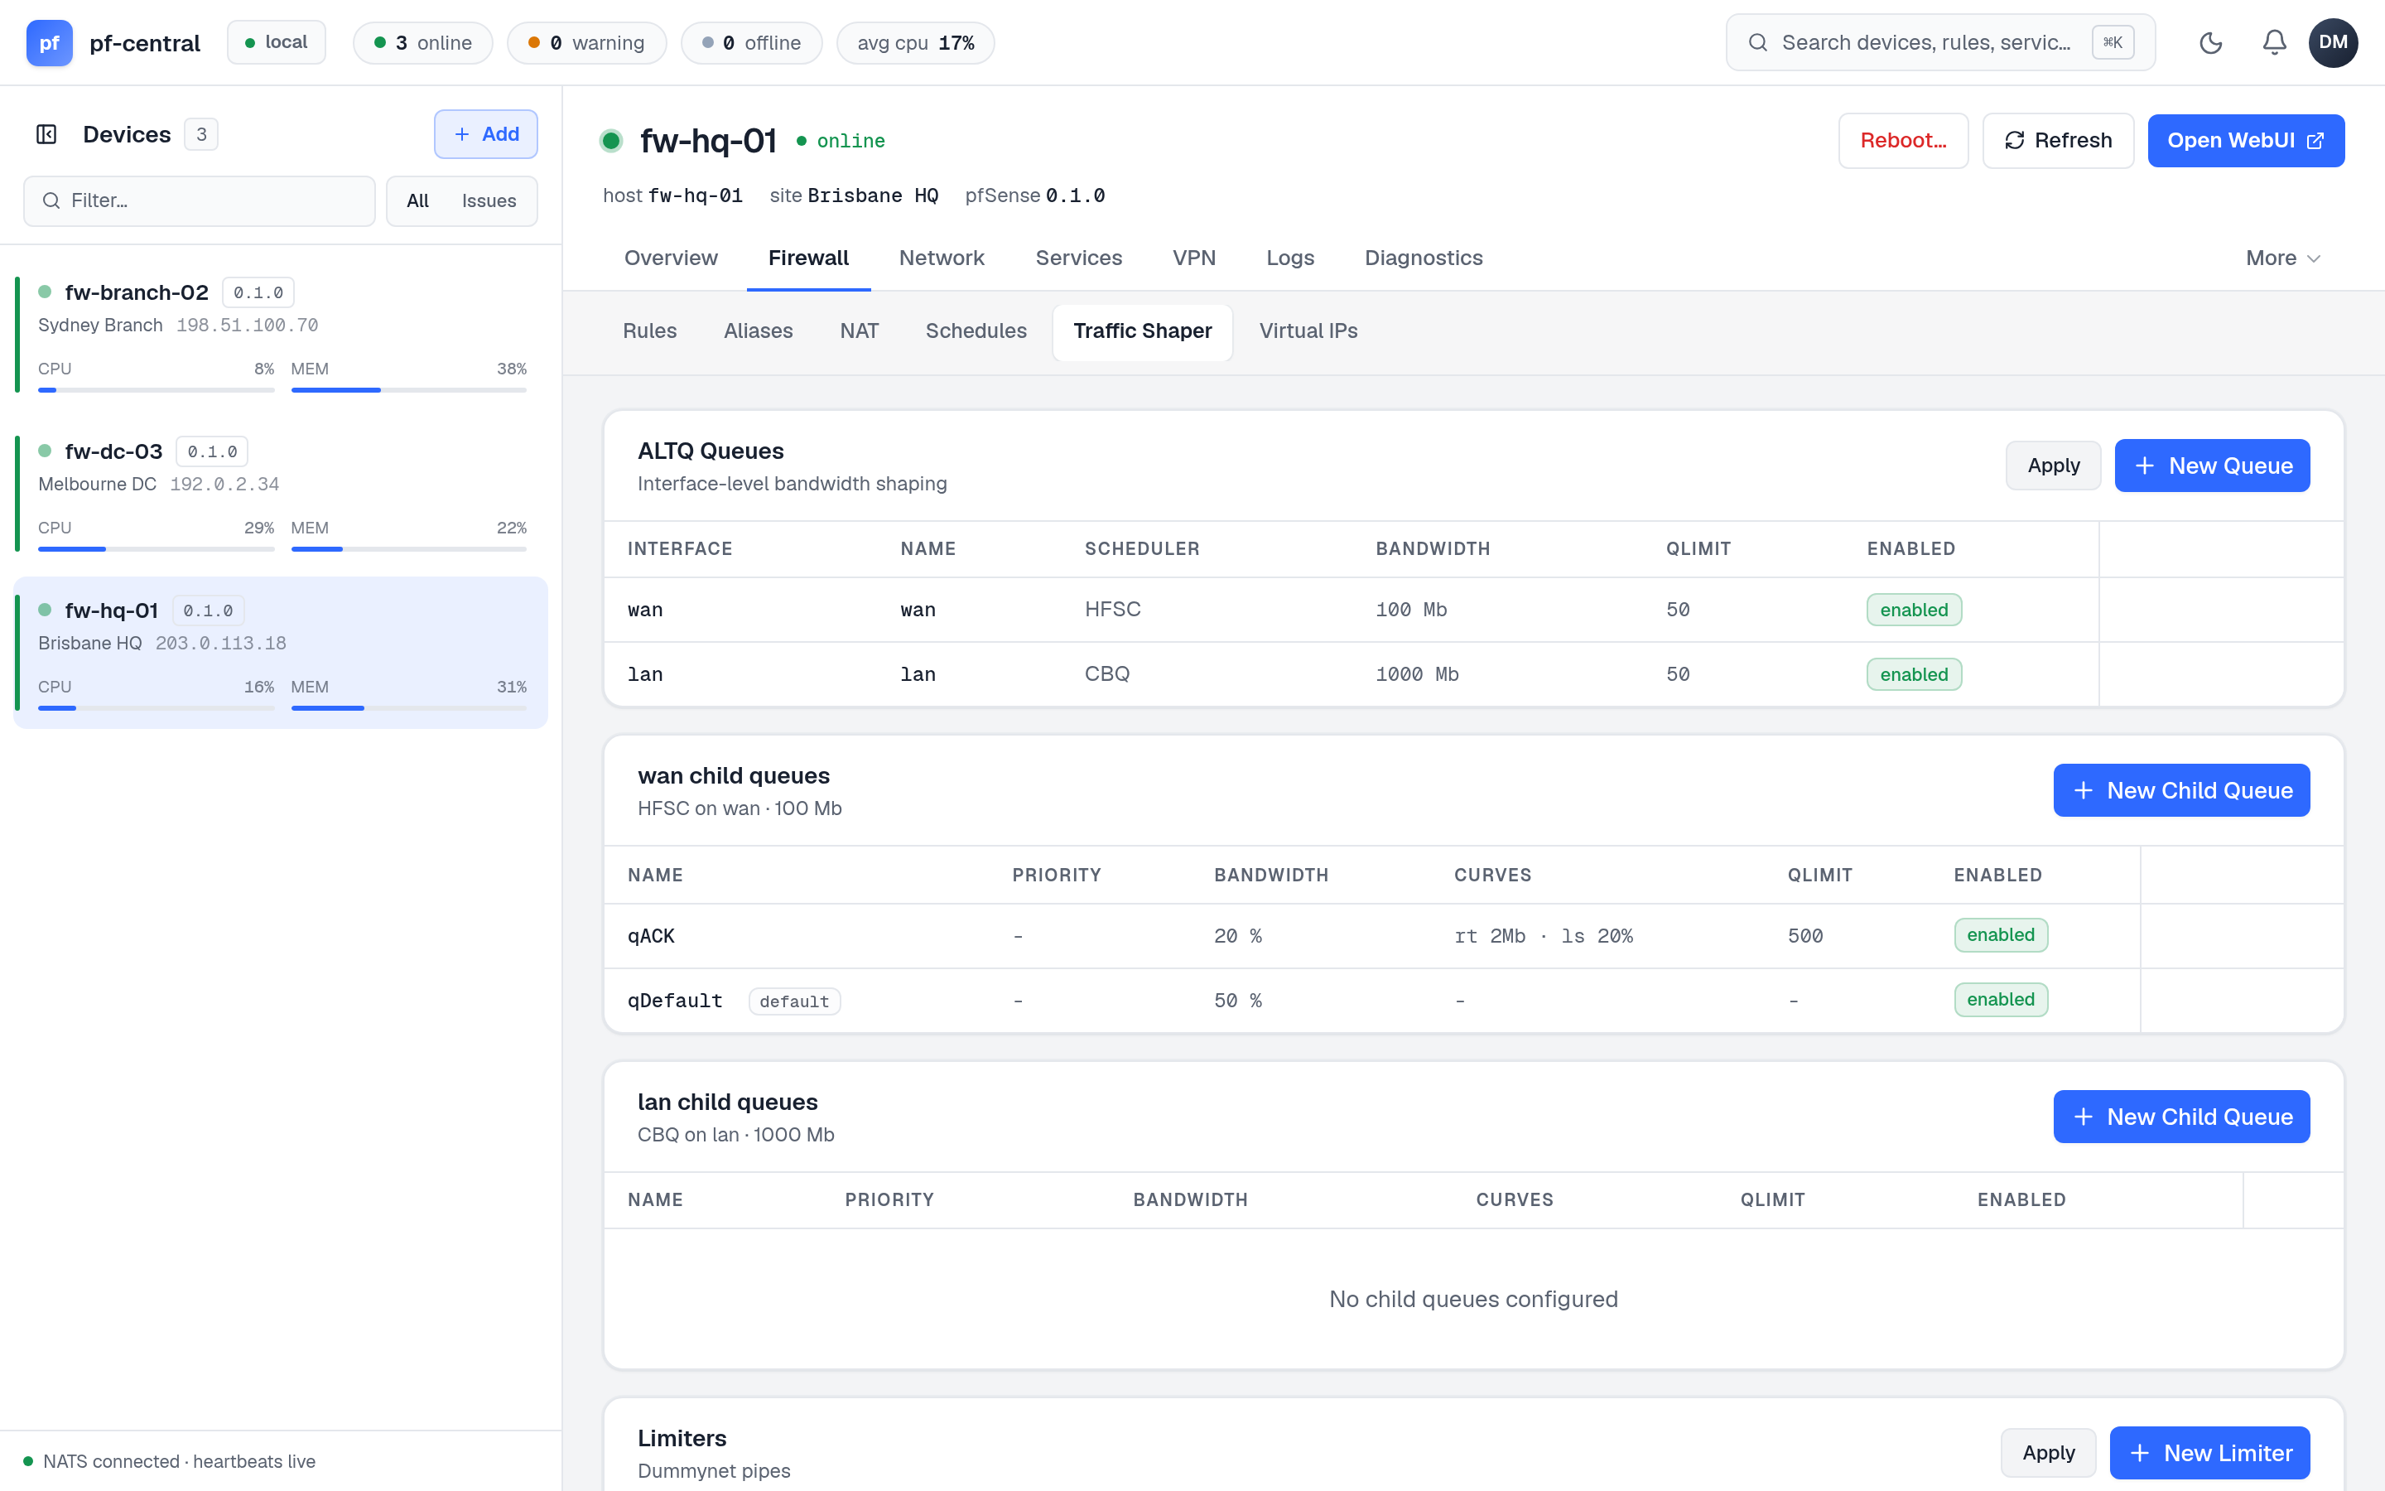Open the Virtual IPs sub-tab
The height and width of the screenshot is (1491, 2385).
pos(1308,331)
